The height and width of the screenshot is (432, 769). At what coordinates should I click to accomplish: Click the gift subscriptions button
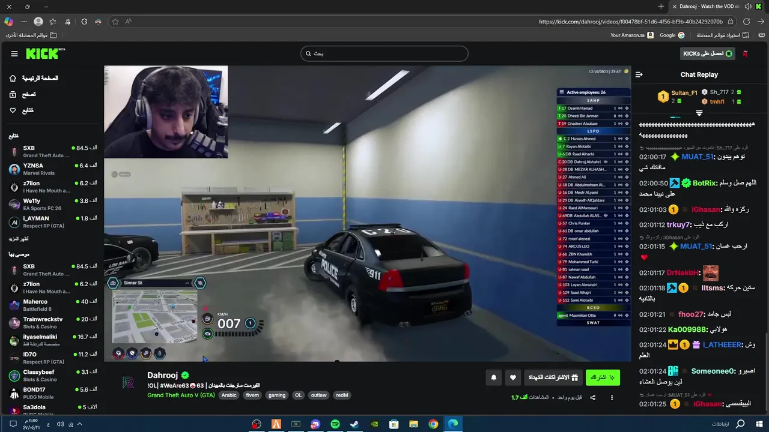(x=553, y=377)
